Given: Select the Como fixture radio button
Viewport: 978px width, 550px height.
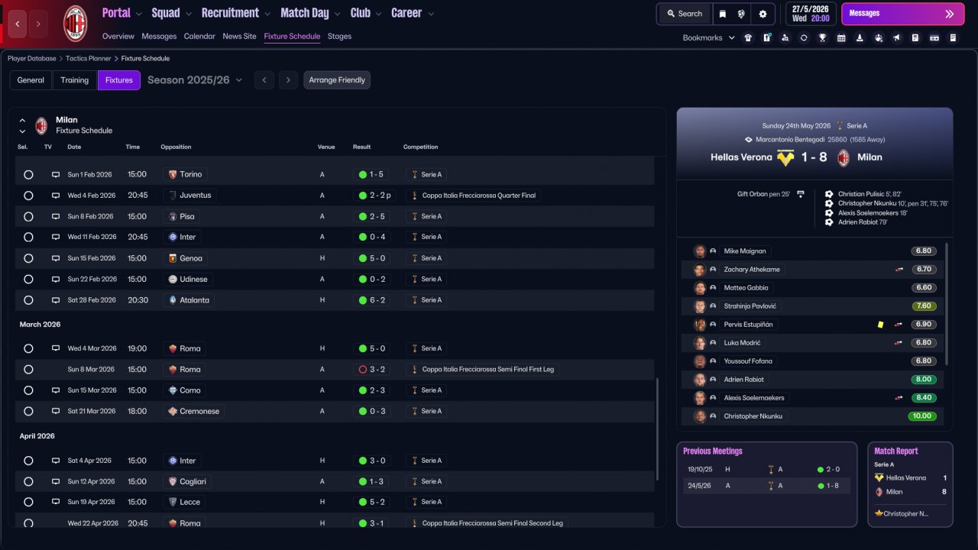Looking at the screenshot, I should coord(28,390).
